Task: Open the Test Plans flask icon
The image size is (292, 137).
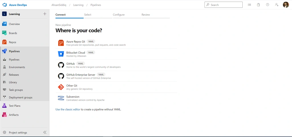Action: pos(5,106)
